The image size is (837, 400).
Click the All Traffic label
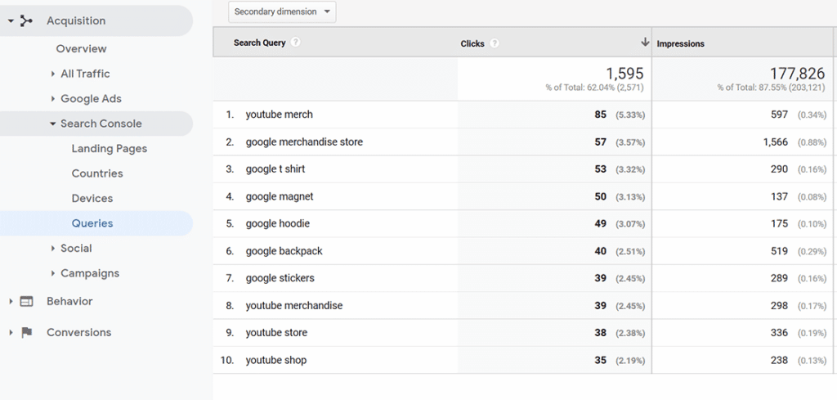(x=85, y=74)
